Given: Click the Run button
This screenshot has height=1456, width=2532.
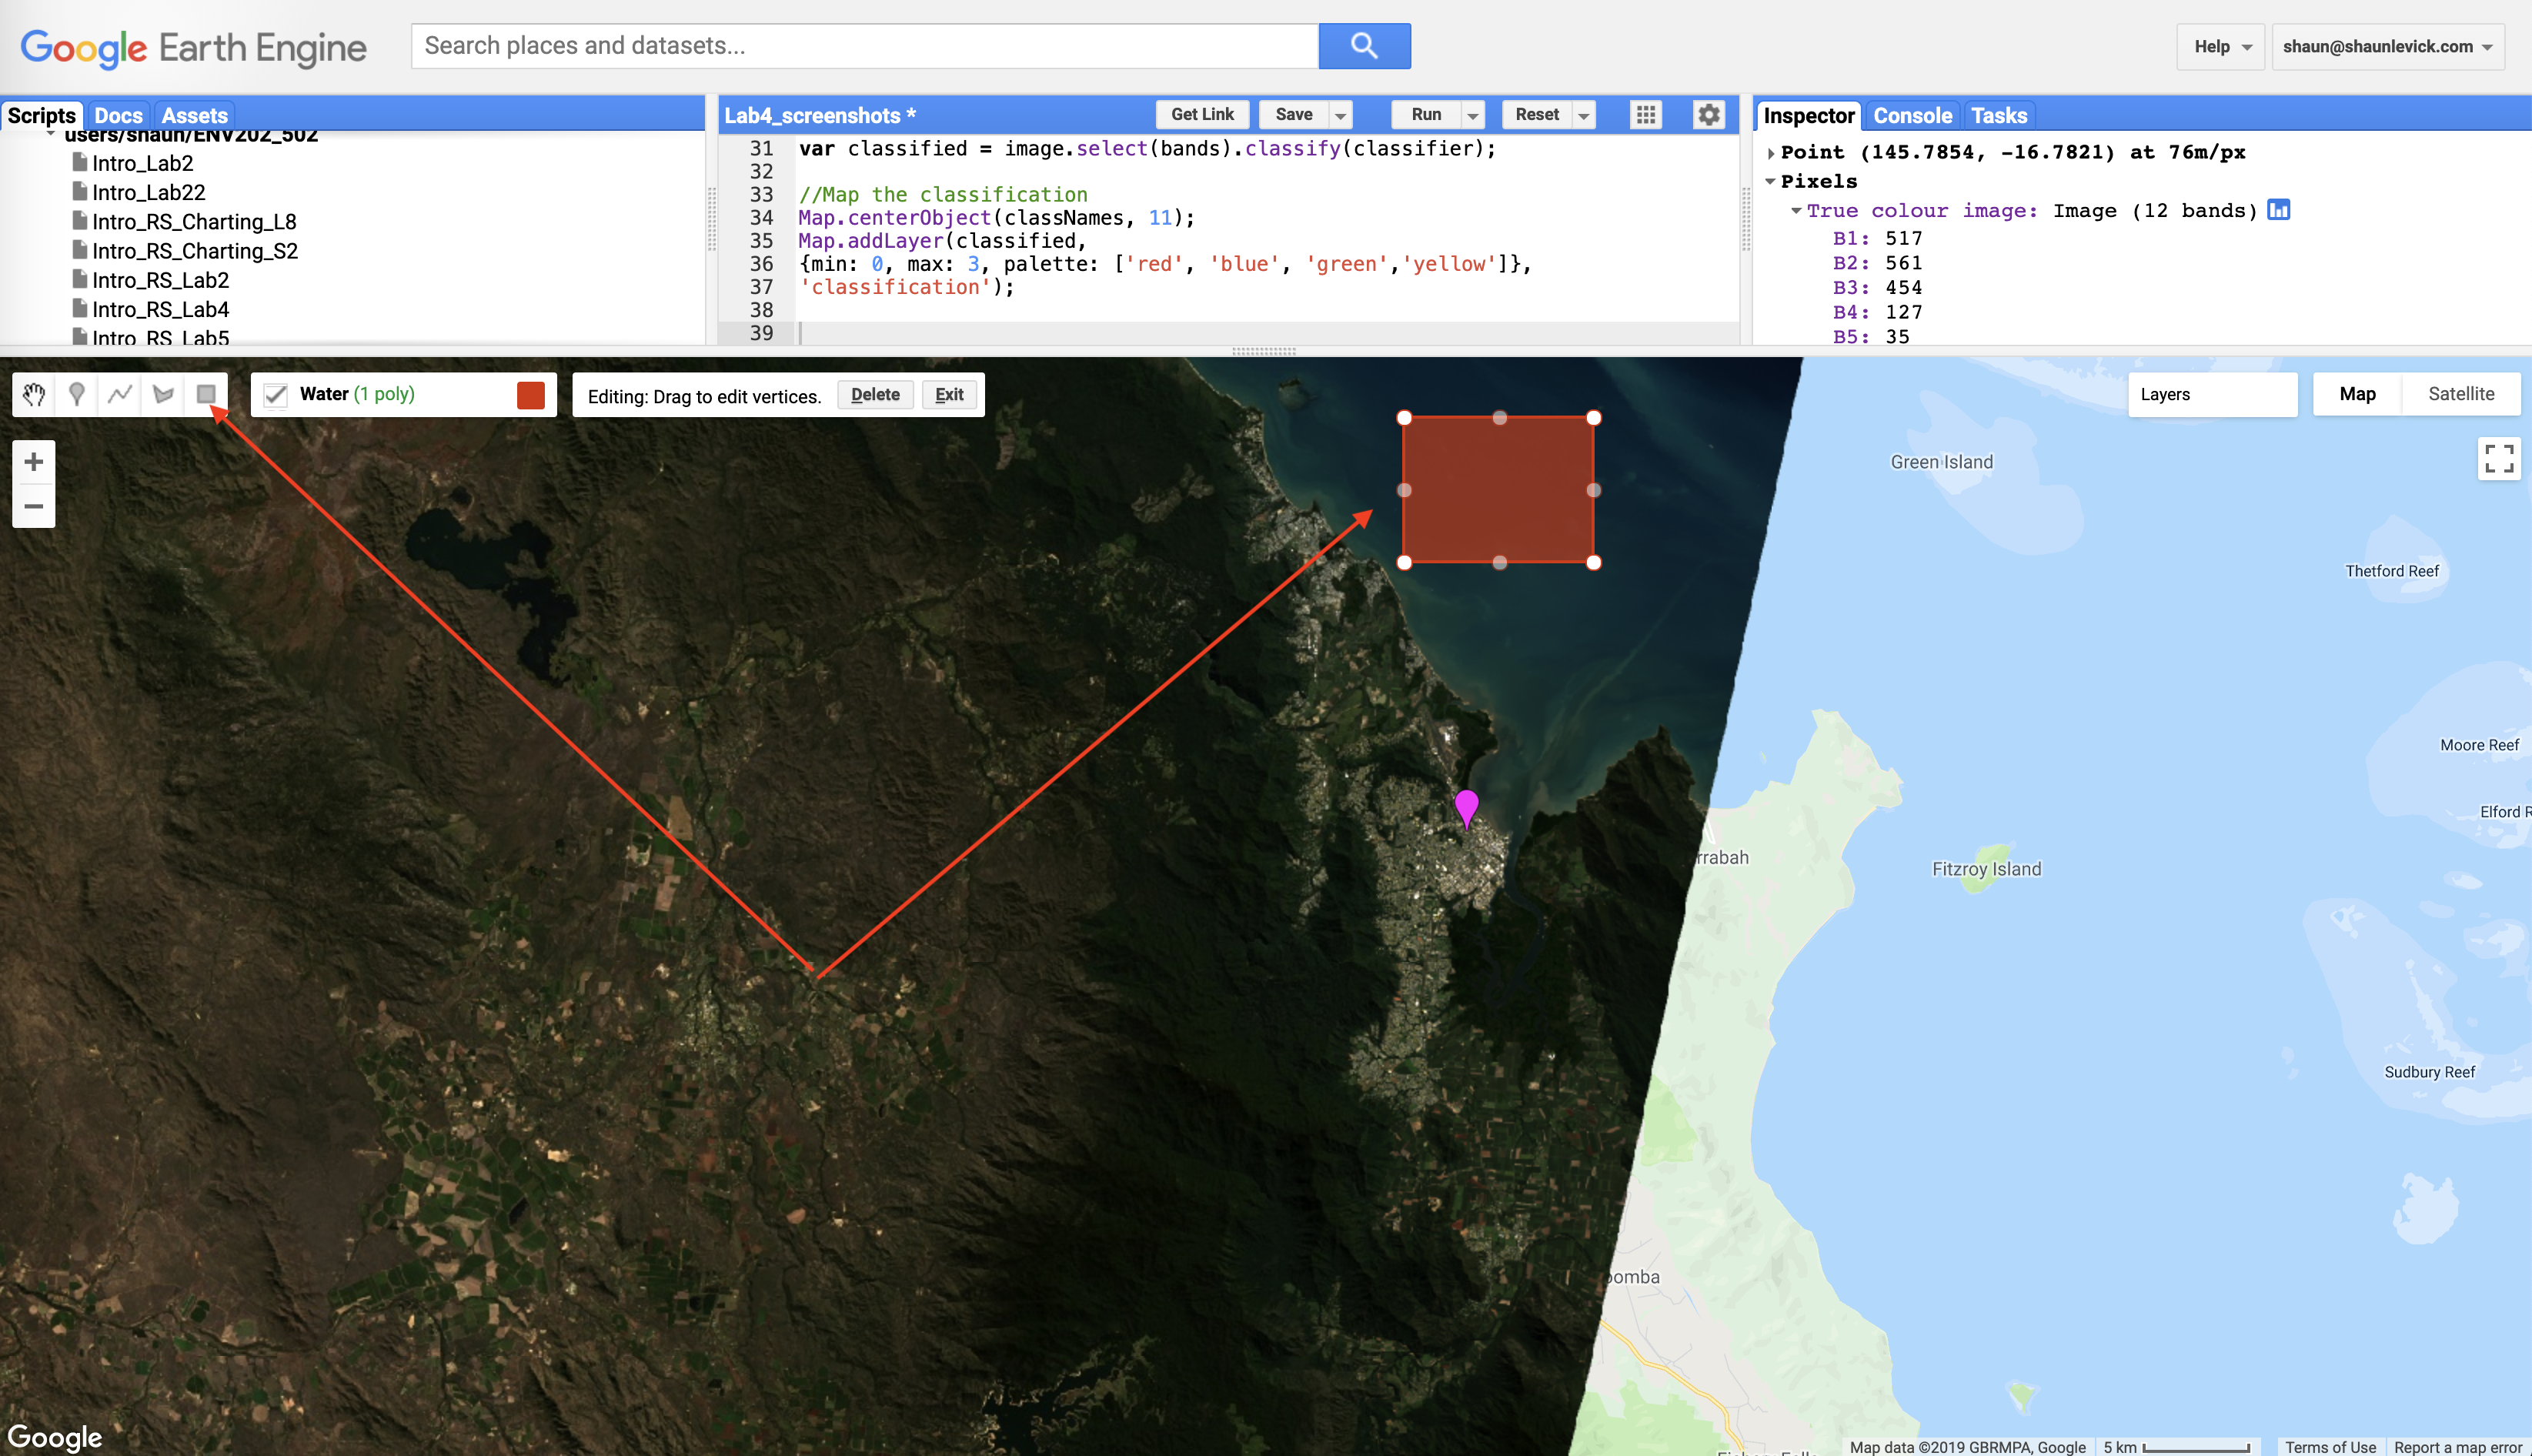Looking at the screenshot, I should click(x=1426, y=115).
